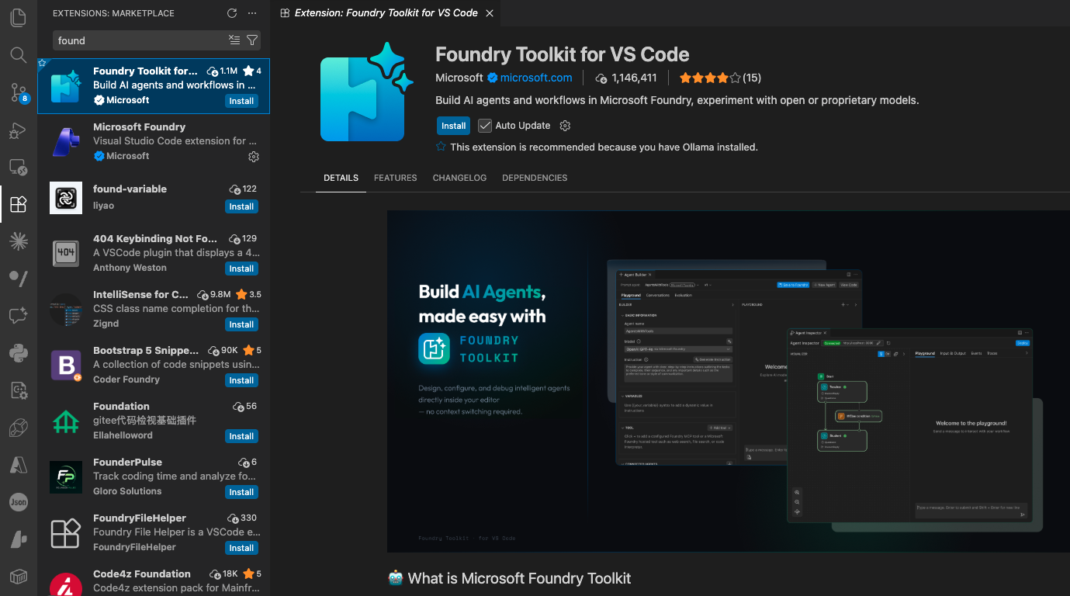Viewport: 1070px width, 596px height.
Task: Toggle the Auto Update checkbox
Action: pyautogui.click(x=485, y=126)
